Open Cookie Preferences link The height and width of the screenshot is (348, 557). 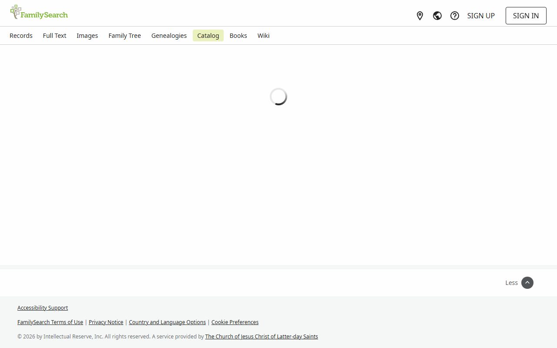235,322
